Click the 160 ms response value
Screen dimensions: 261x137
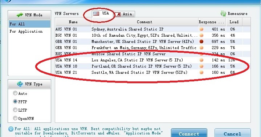point(218,72)
